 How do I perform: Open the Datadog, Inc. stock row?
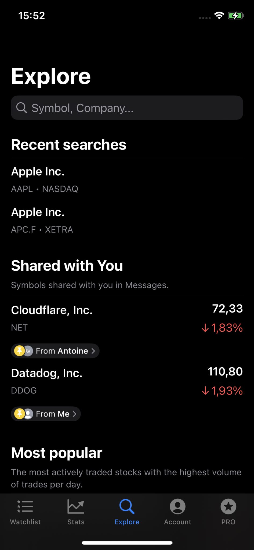coord(127,381)
